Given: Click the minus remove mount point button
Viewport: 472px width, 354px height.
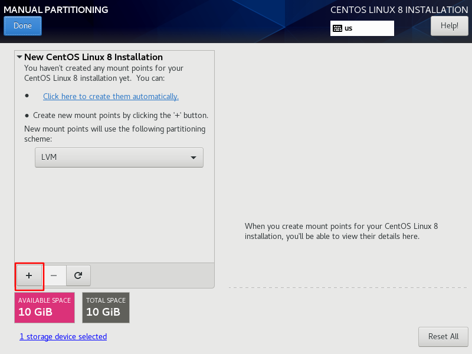Looking at the screenshot, I should click(x=54, y=276).
